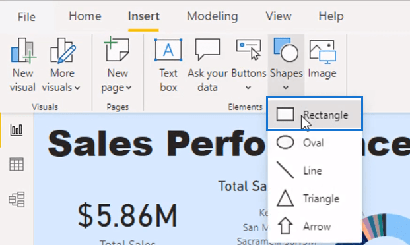Choose Oval from the Shapes menu
Viewport: 410px width, 245px height.
tap(314, 142)
